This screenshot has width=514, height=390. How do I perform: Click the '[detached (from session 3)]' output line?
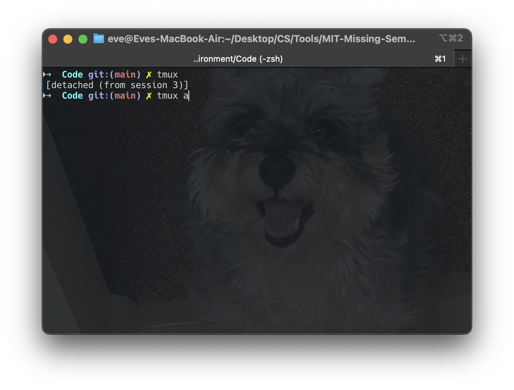[x=117, y=85]
